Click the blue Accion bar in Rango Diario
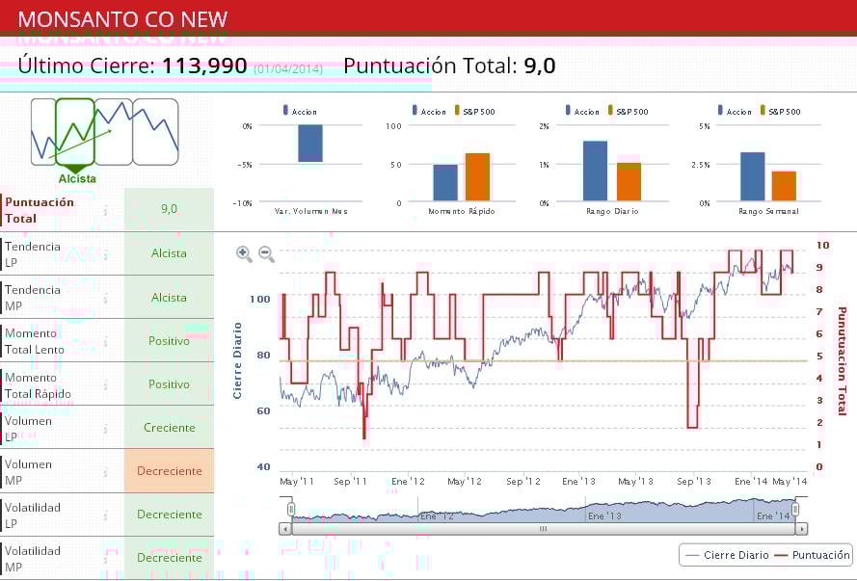The height and width of the screenshot is (581, 857). click(x=595, y=171)
